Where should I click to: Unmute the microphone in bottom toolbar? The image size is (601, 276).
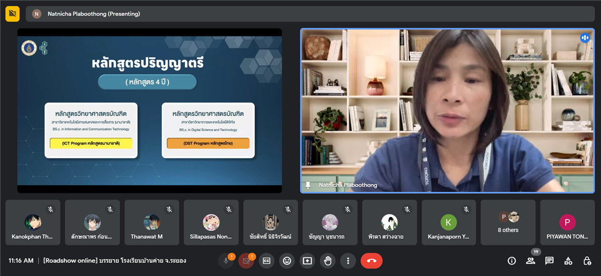pos(226,261)
